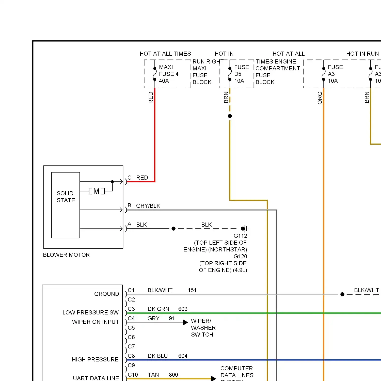Click connector pin label 'C5'
Viewport: 381px width, 381px height.
[131, 328]
